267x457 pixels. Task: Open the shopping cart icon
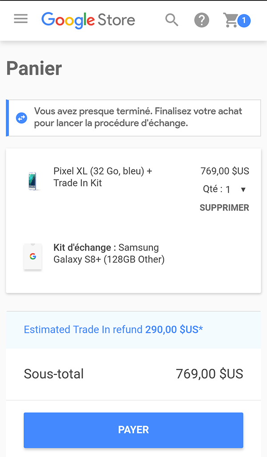[x=231, y=20]
